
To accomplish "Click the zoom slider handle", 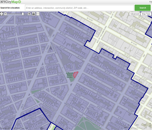I will 23,14.
